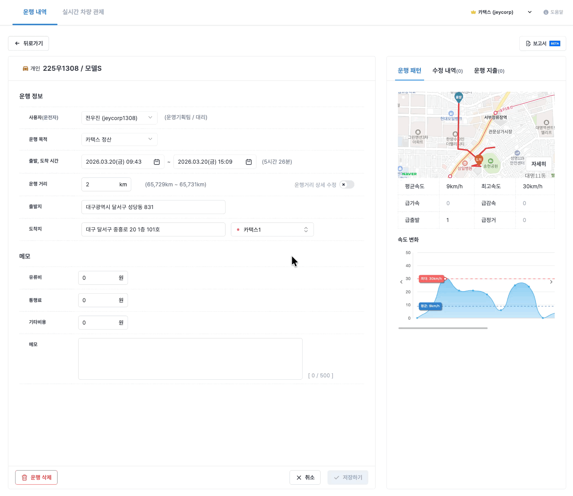This screenshot has width=573, height=496.
Task: Expand the 운행 목적 dropdown
Action: [119, 139]
